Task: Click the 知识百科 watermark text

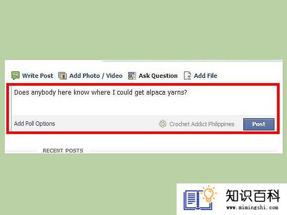Action: pos(253,196)
